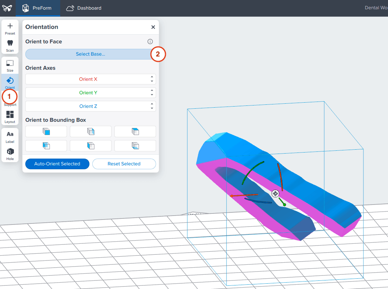Increase the Orient X value
Image resolution: width=388 pixels, height=289 pixels.
[x=152, y=77]
